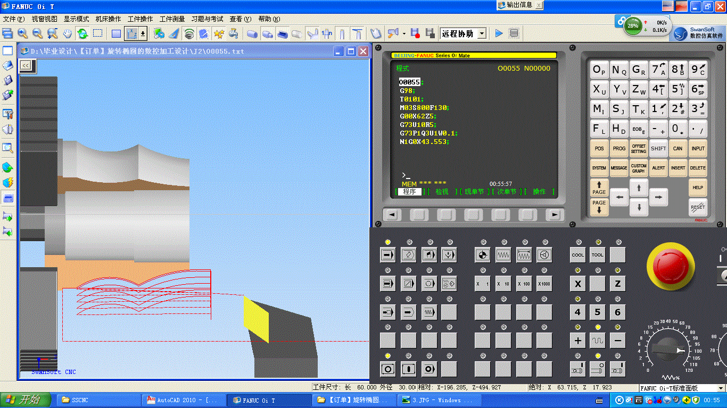Screen dimensions: 727x408
Task: Click the feed hold button with vertical bar
Action: tap(408, 369)
